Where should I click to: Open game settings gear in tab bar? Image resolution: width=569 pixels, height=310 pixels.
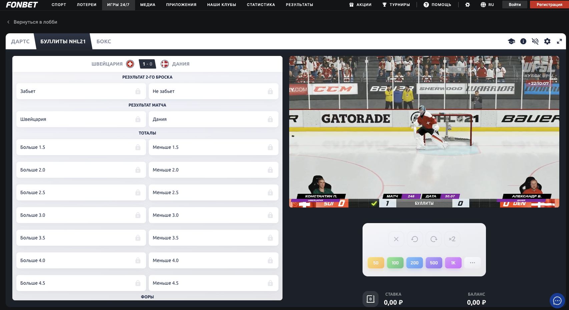tap(547, 41)
